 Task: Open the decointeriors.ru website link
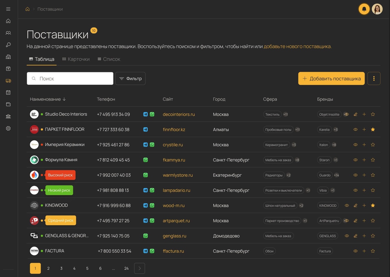(x=179, y=114)
